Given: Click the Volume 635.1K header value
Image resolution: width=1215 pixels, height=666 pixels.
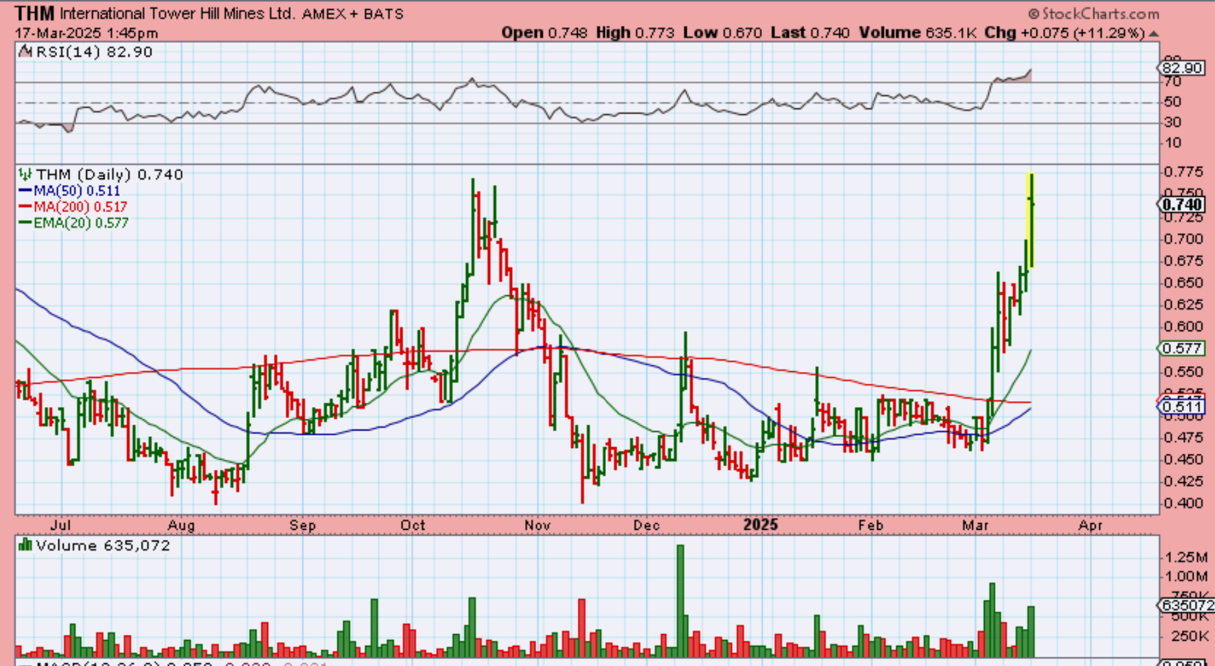Looking at the screenshot, I should [918, 32].
